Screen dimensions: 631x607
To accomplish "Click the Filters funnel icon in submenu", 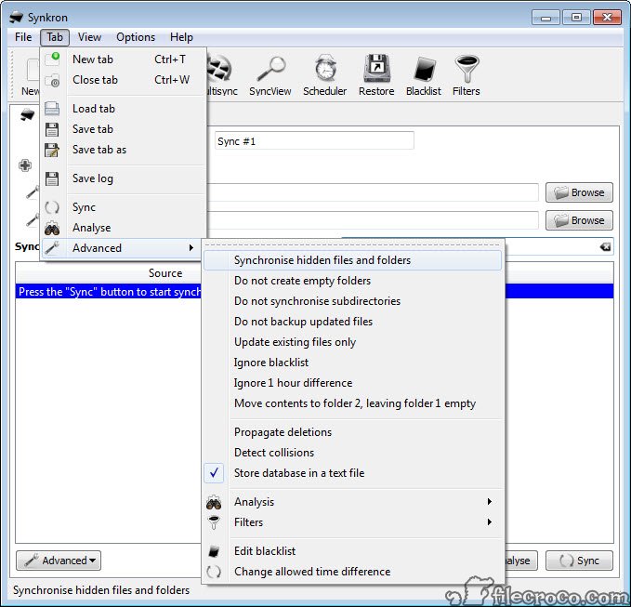I will 214,522.
